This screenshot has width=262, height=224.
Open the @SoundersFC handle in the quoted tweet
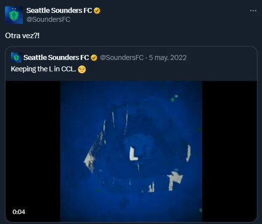[122, 57]
